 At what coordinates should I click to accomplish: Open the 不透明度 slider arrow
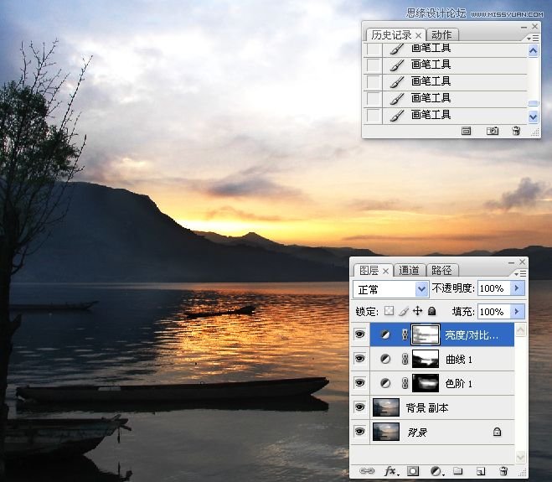coord(517,288)
